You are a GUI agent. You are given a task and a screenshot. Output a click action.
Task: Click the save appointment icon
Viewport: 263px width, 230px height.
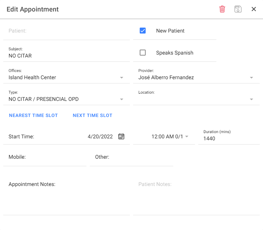point(238,9)
